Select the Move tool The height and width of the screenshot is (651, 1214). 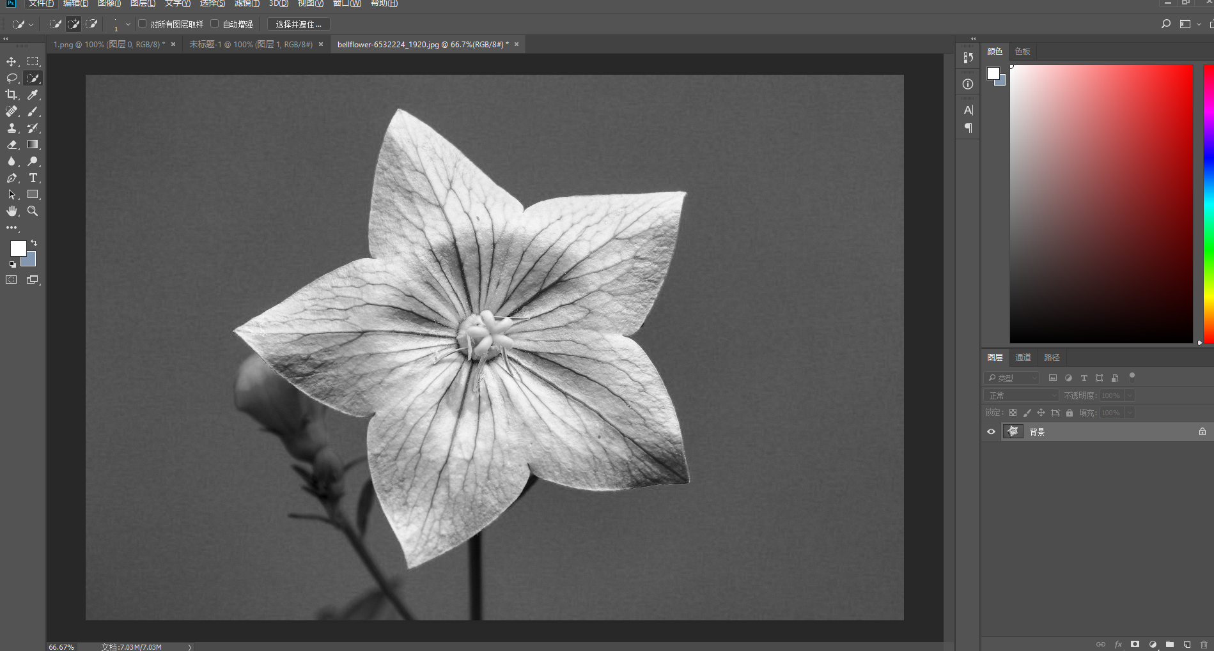coord(12,61)
